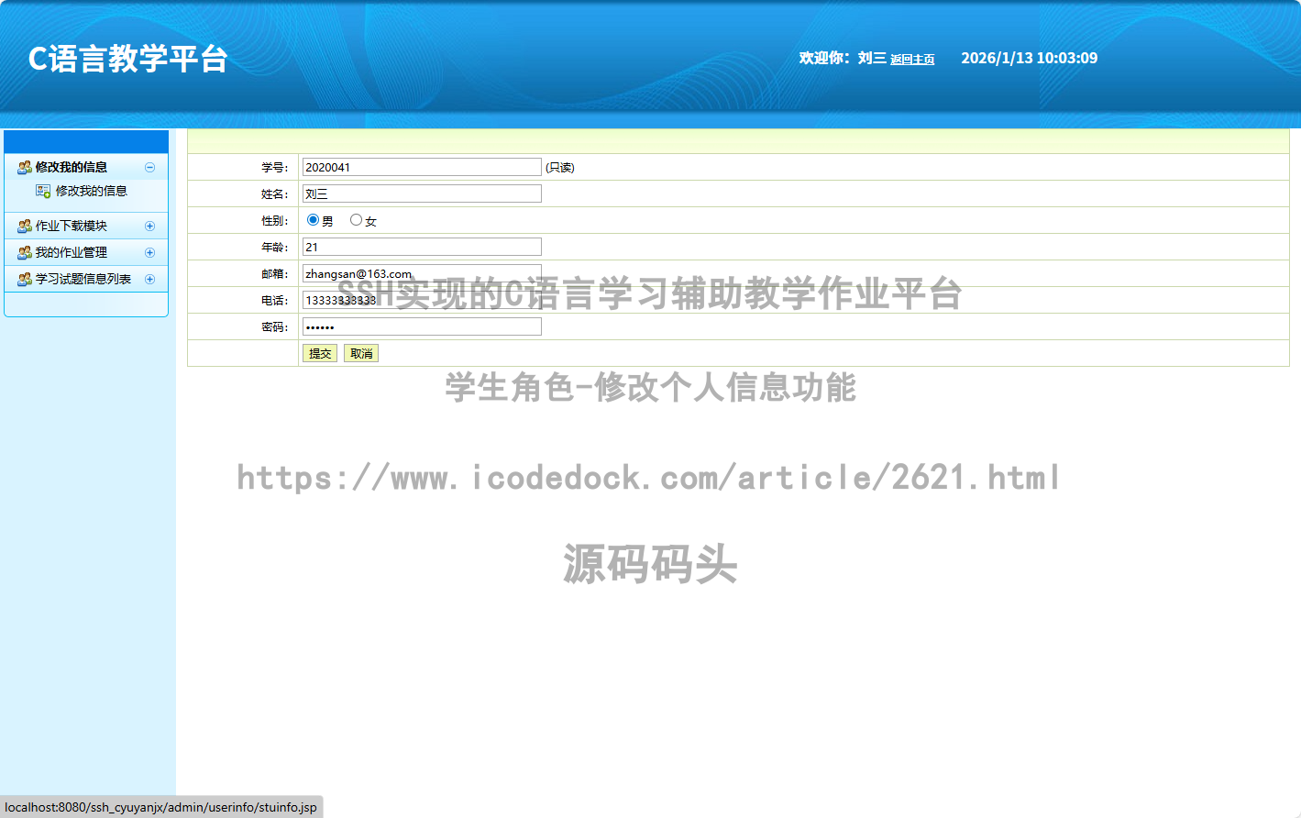1301x818 pixels.
Task: Click the people icon beside 学习试题信息列表
Action: [25, 279]
